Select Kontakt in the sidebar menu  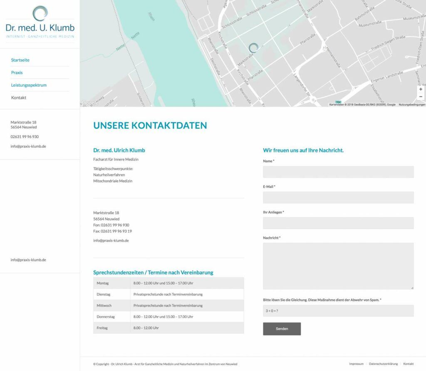[x=19, y=98]
